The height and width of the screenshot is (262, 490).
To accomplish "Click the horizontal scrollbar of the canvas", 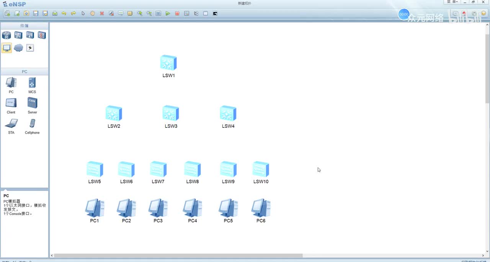I will coord(178,256).
